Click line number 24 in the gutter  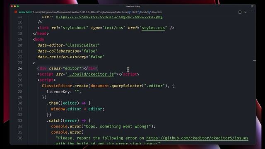(x=20, y=68)
